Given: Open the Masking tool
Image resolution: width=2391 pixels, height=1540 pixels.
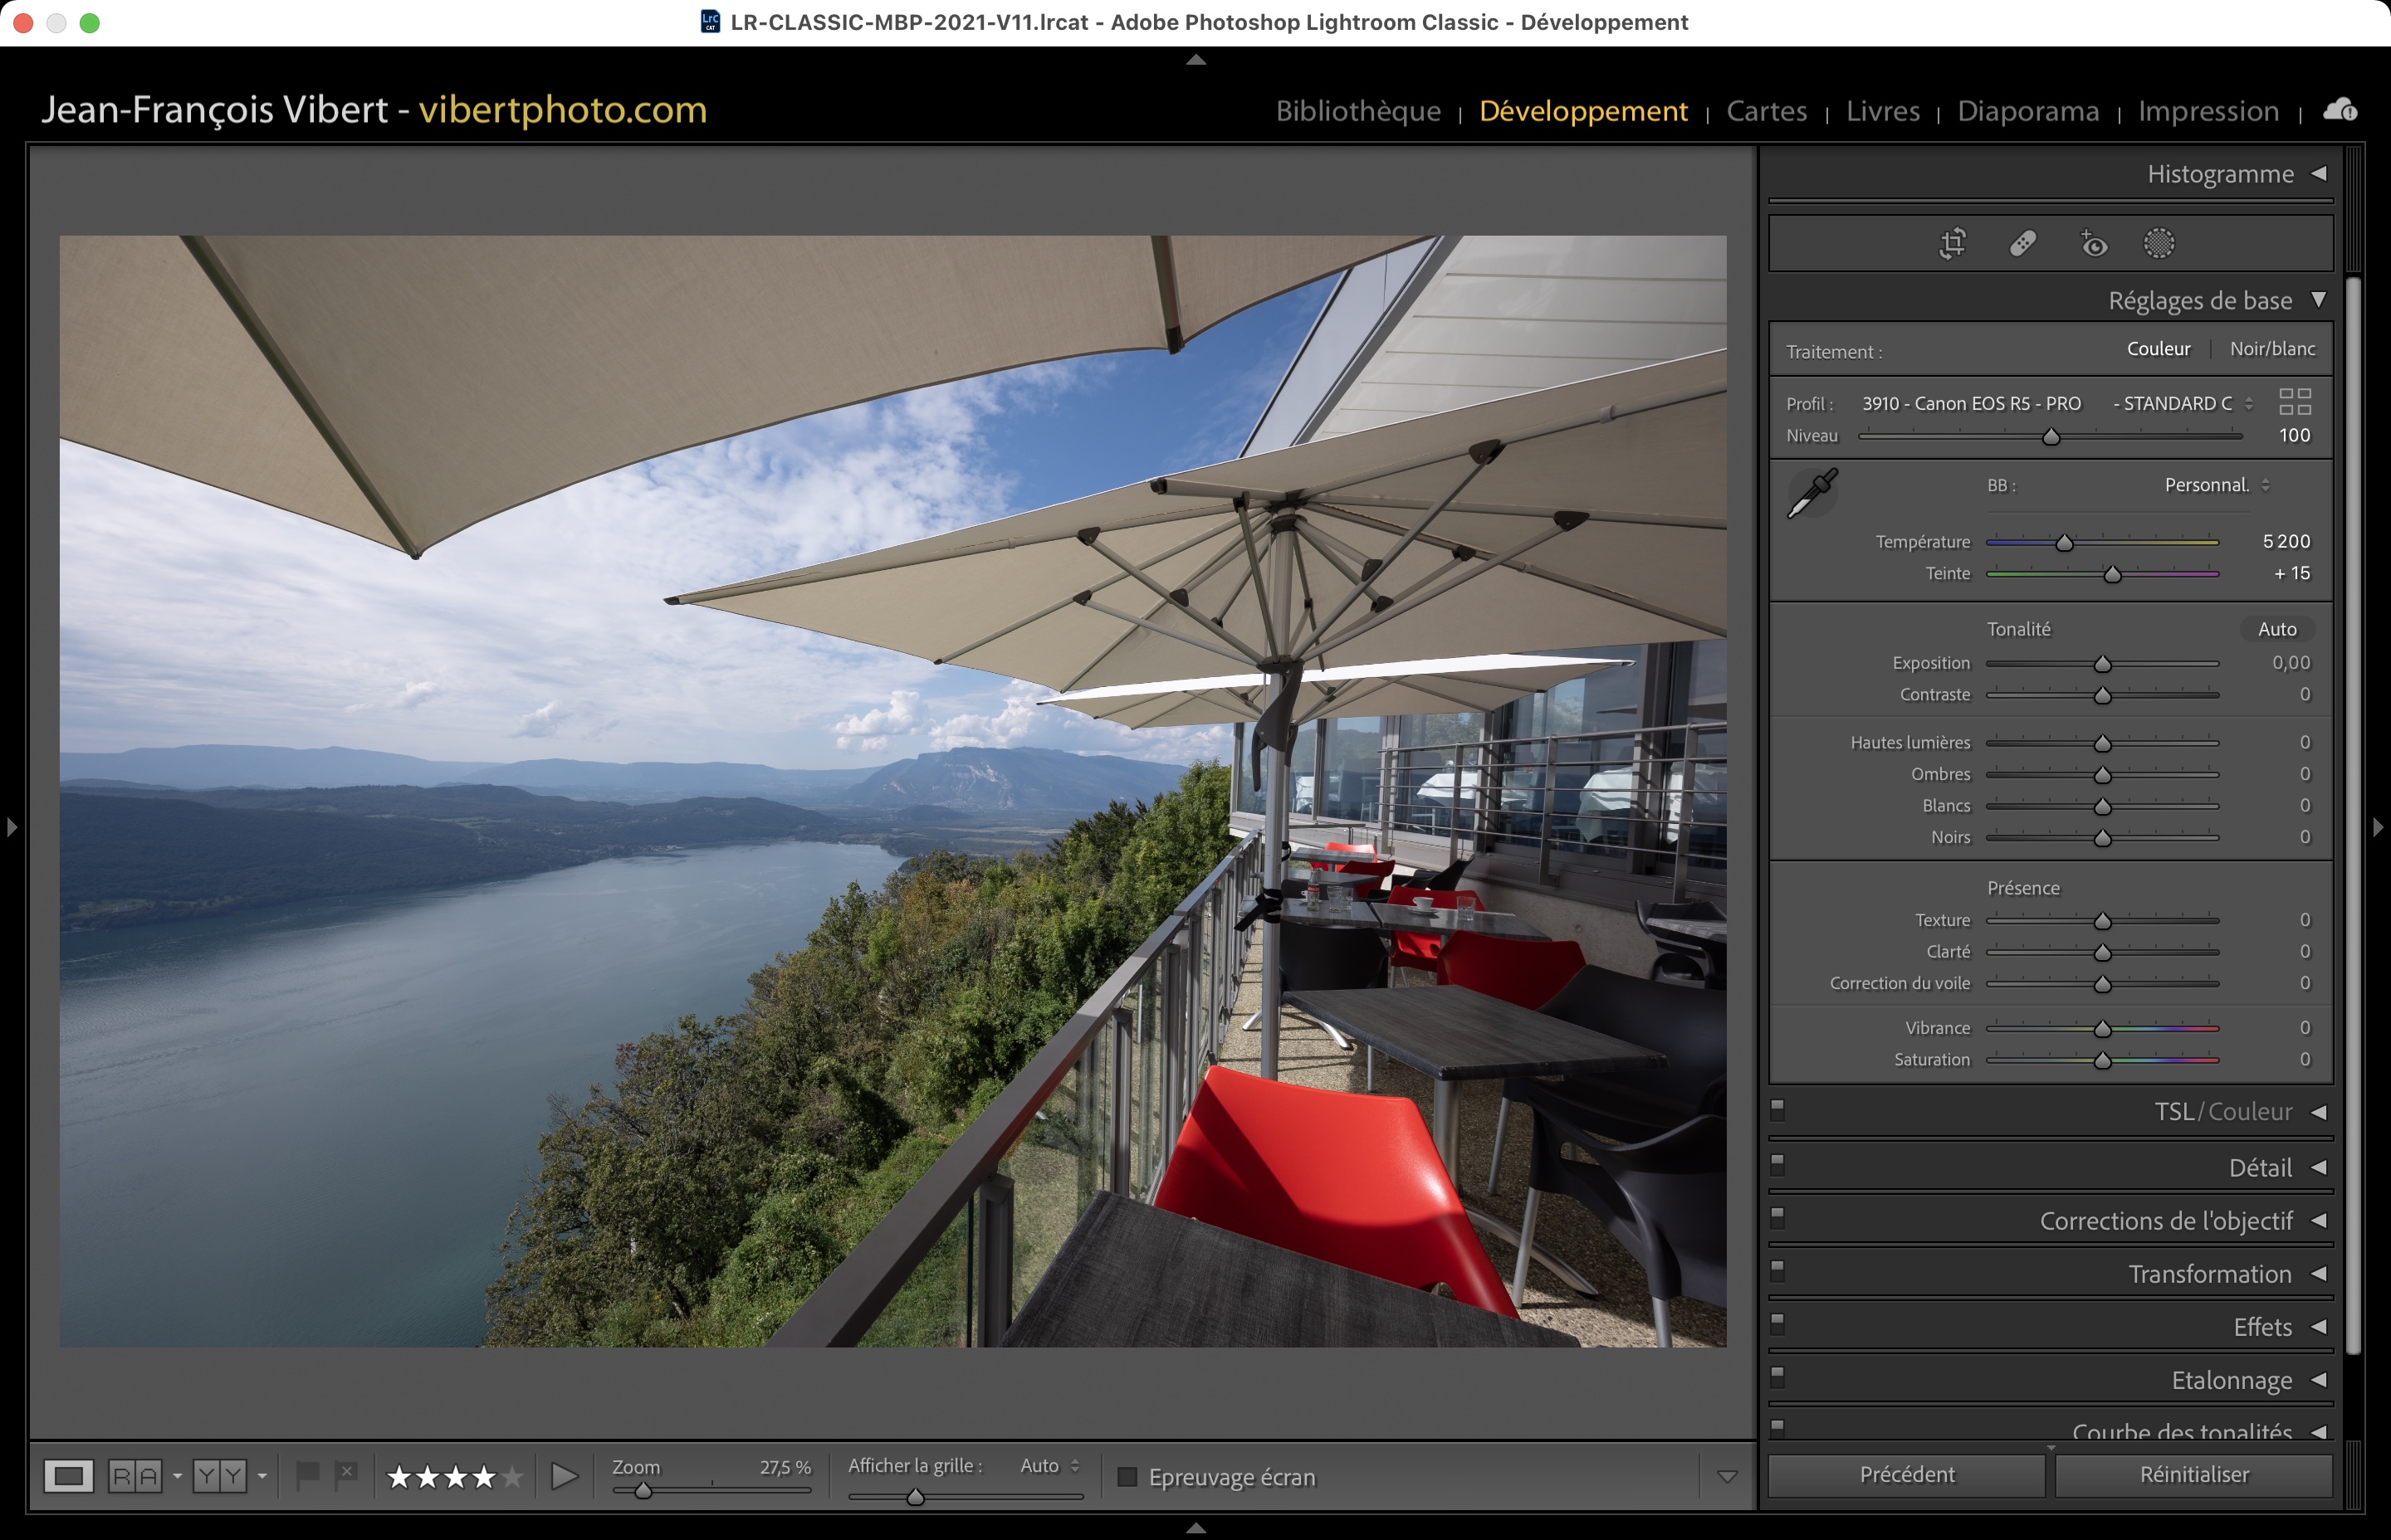Looking at the screenshot, I should pos(2158,243).
